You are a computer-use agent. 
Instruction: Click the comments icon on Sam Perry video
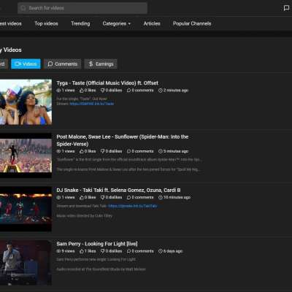click(x=129, y=251)
